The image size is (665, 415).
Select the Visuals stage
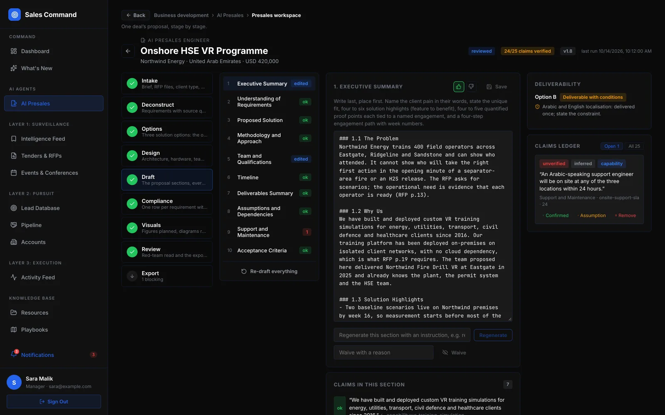(167, 228)
